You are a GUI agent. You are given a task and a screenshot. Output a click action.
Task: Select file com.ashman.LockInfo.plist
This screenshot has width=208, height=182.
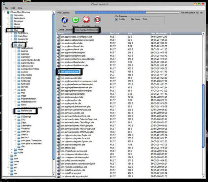click(x=72, y=113)
